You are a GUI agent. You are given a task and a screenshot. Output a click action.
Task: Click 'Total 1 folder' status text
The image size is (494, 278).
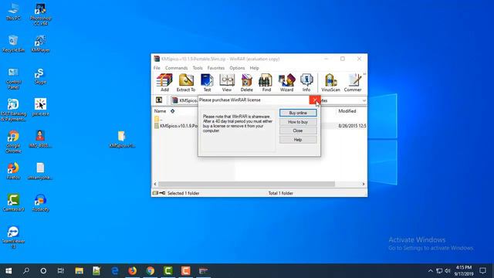(x=280, y=193)
